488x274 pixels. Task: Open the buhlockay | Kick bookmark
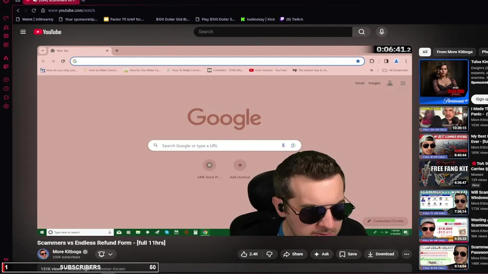pyautogui.click(x=258, y=19)
